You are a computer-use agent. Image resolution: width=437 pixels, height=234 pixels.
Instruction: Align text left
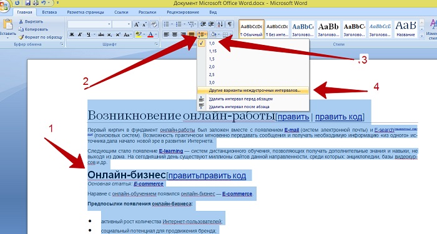coord(167,35)
